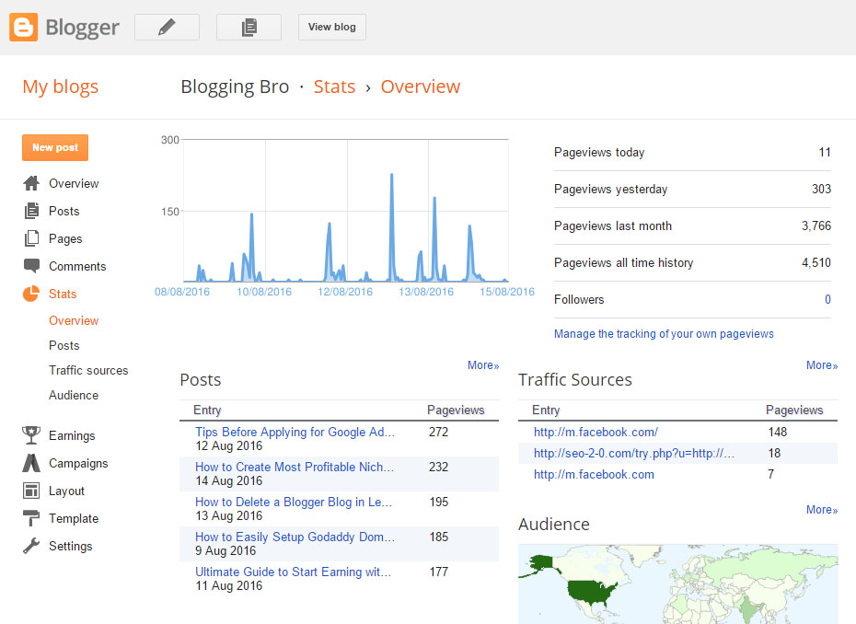Image resolution: width=856 pixels, height=624 pixels.
Task: Open post How to Easily Setup Godaddy Dom...
Action: click(295, 537)
